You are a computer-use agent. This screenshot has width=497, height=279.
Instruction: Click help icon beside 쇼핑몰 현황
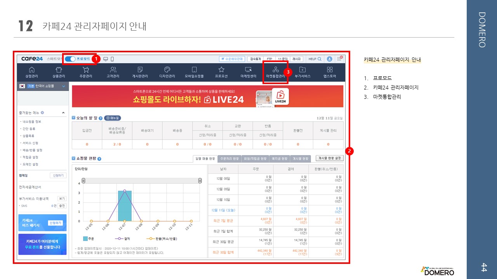[x=99, y=159]
